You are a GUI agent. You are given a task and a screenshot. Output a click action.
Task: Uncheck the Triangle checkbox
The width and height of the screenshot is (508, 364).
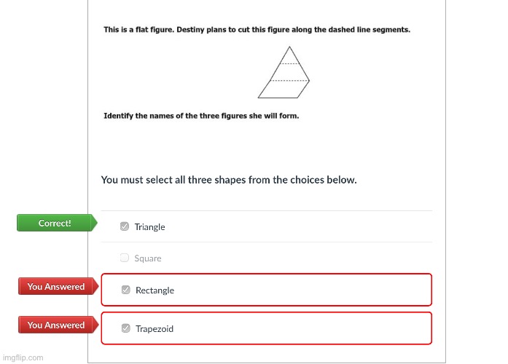point(125,226)
